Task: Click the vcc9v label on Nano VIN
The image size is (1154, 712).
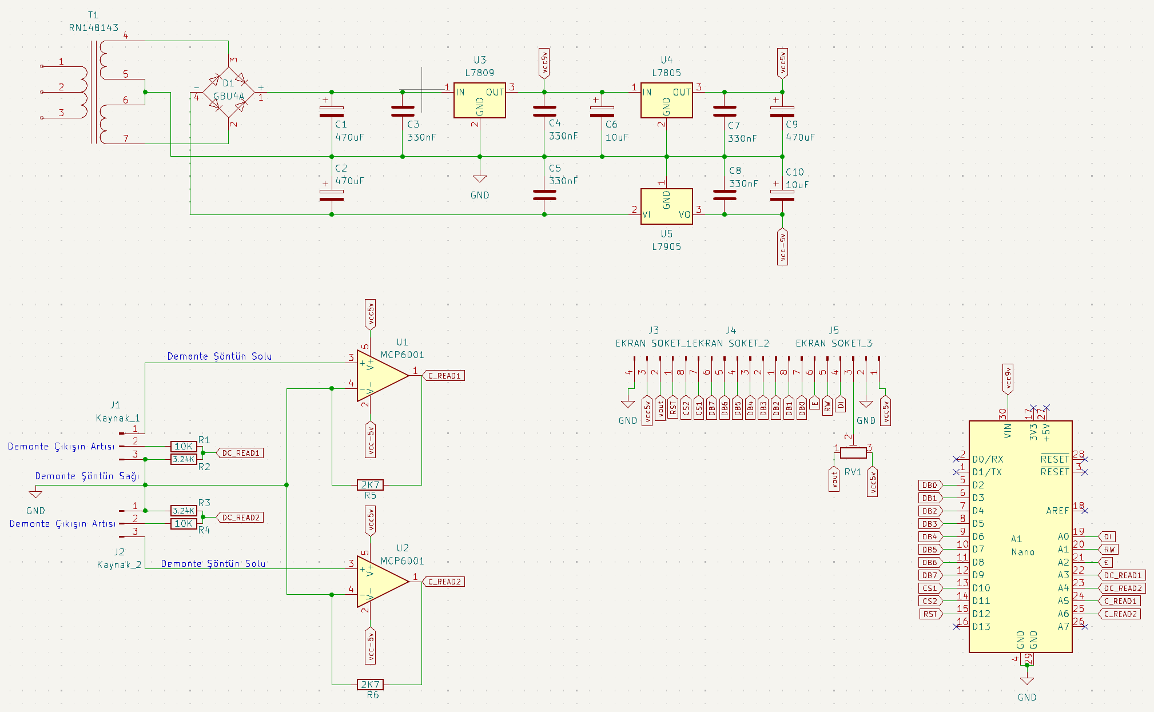Action: coord(1008,379)
